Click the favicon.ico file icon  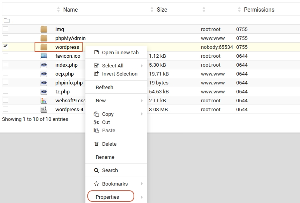44,56
